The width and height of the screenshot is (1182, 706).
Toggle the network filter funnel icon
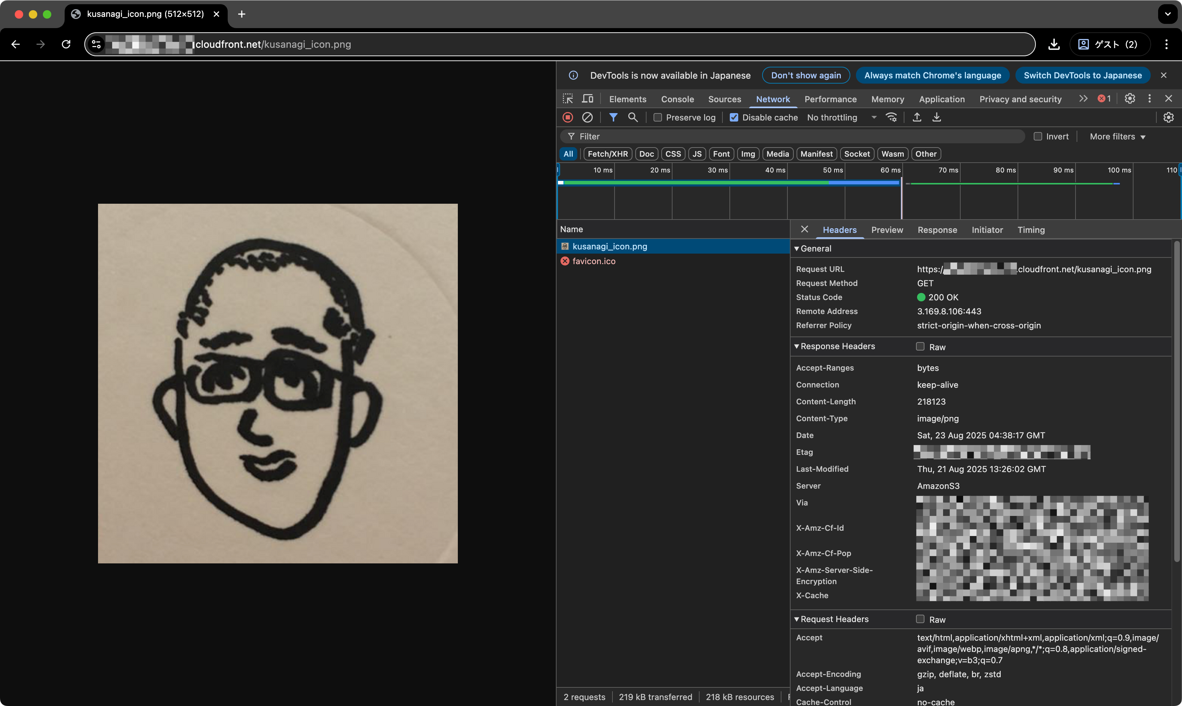613,117
